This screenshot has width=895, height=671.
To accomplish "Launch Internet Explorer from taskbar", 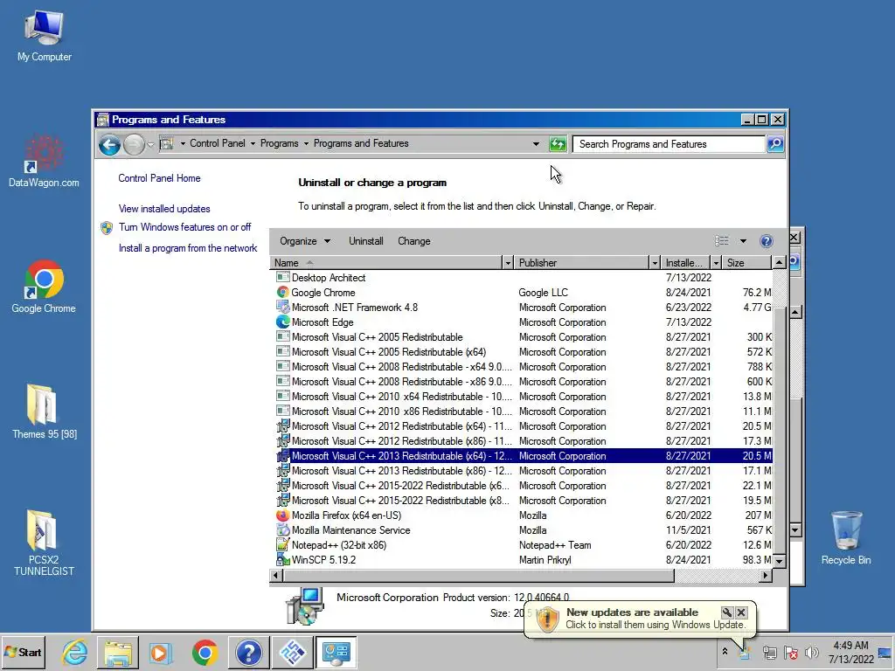I will click(x=75, y=652).
